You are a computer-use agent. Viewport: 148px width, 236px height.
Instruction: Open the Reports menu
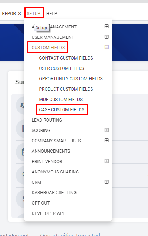11,14
